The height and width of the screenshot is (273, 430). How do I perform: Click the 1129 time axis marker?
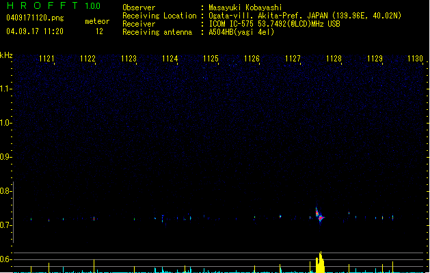click(x=375, y=59)
